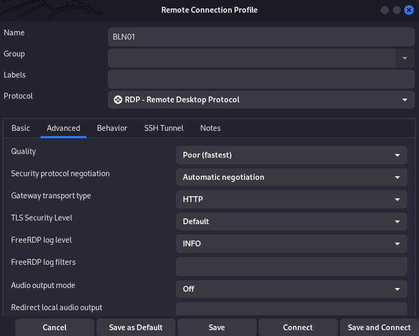Open the Group dropdown arrow
Image resolution: width=419 pixels, height=336 pixels.
[x=405, y=58]
